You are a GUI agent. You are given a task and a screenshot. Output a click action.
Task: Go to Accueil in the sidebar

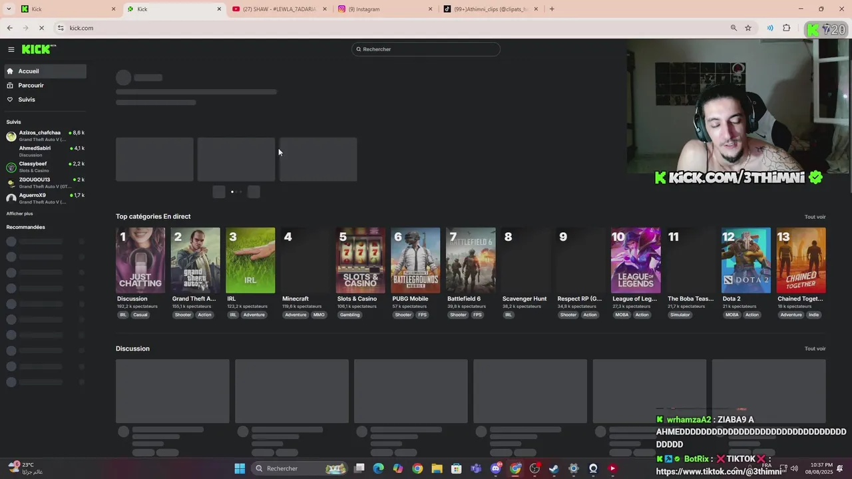(45, 71)
